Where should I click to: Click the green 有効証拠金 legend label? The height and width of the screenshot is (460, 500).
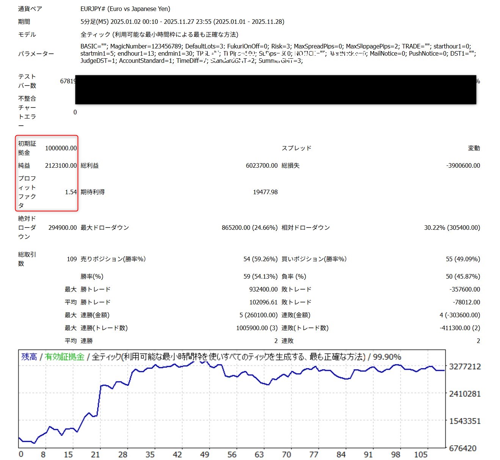[64, 357]
